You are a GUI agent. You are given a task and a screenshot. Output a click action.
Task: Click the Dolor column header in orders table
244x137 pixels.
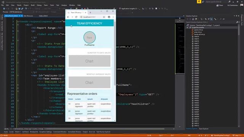pyautogui.click(x=71, y=99)
